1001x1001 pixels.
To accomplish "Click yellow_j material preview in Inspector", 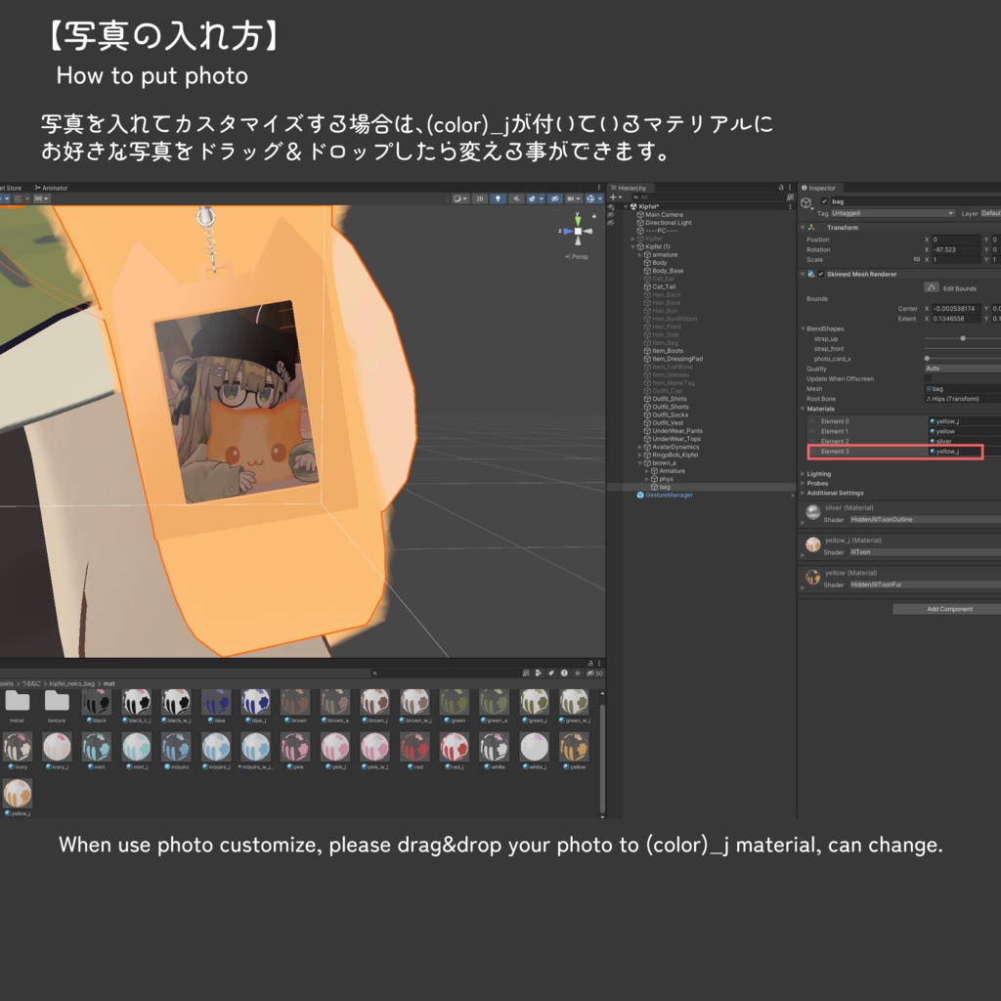I will [812, 544].
